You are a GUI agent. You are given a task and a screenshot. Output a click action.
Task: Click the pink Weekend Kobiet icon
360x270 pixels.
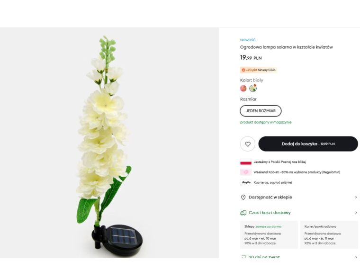click(x=246, y=172)
